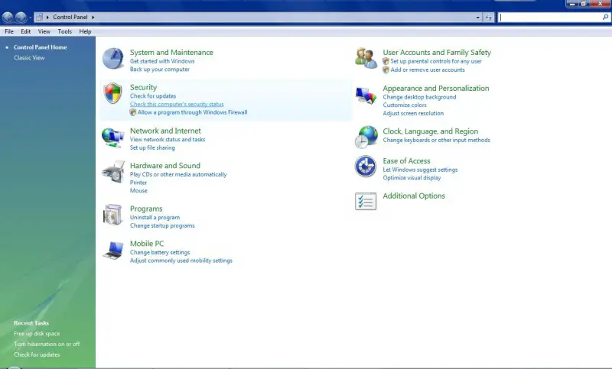Open the User Accounts people icon

366,59
